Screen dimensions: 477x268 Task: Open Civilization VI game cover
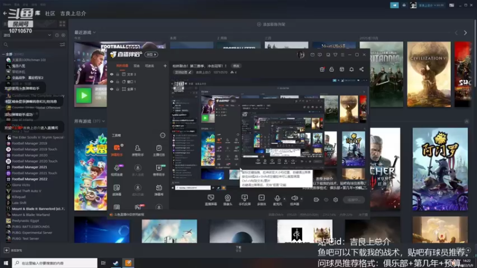pyautogui.click(x=429, y=74)
